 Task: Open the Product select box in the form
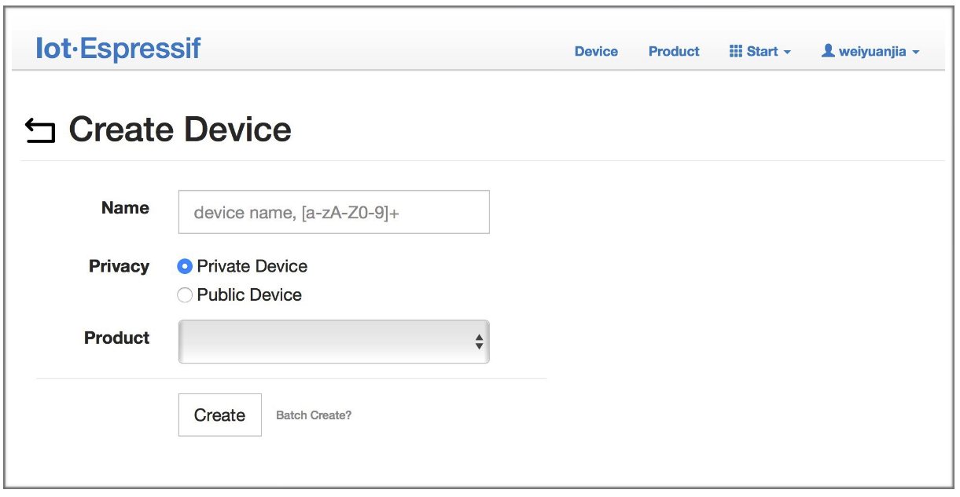[x=333, y=342]
